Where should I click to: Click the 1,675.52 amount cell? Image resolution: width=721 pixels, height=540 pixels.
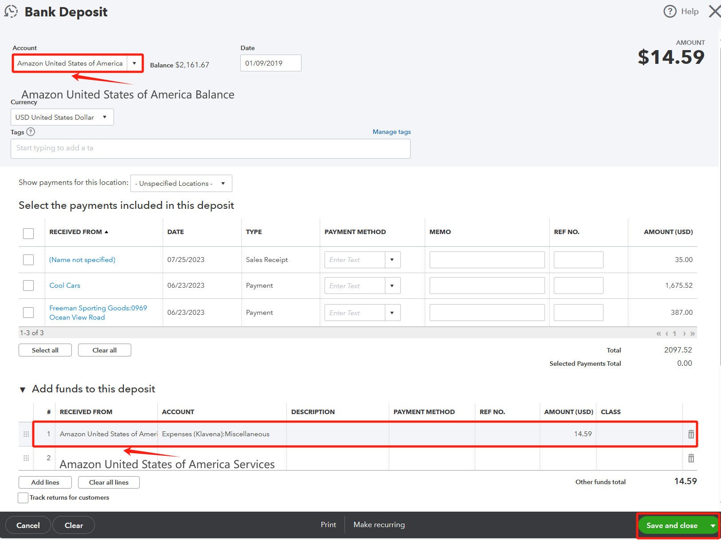point(679,286)
